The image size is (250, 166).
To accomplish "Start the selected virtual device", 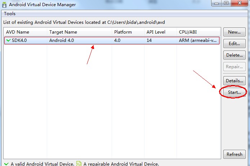I will tap(234, 92).
